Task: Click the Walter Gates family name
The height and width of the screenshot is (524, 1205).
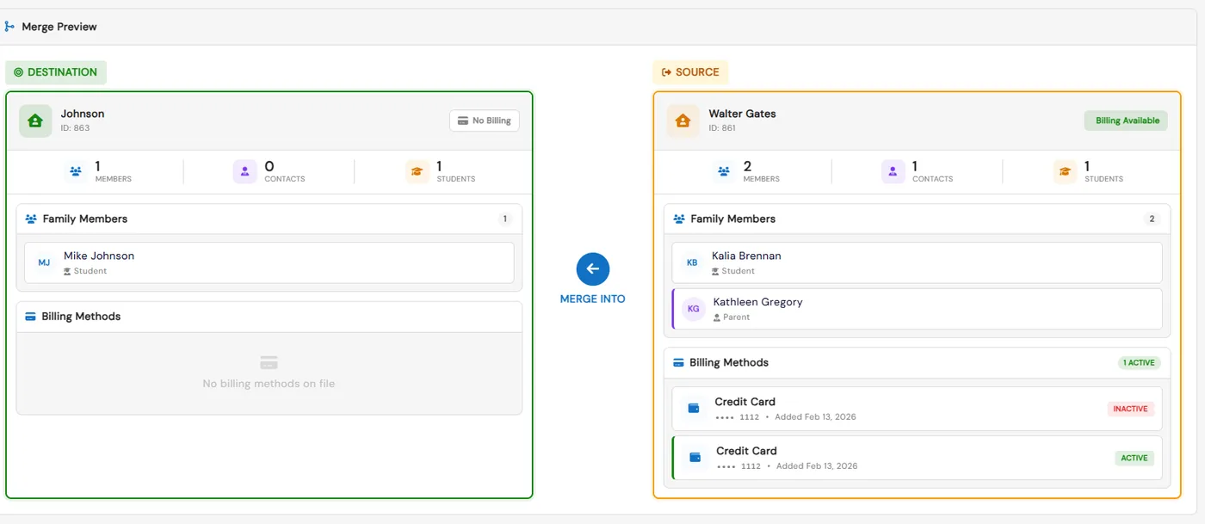Action: (743, 114)
